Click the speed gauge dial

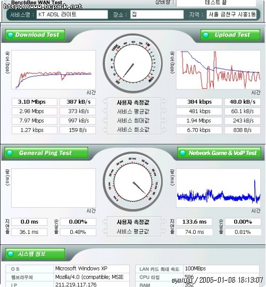tap(133, 64)
